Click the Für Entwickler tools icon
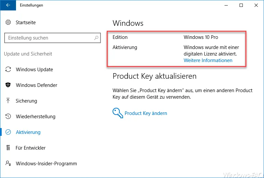Image resolution: width=264 pixels, height=178 pixels. [8, 148]
